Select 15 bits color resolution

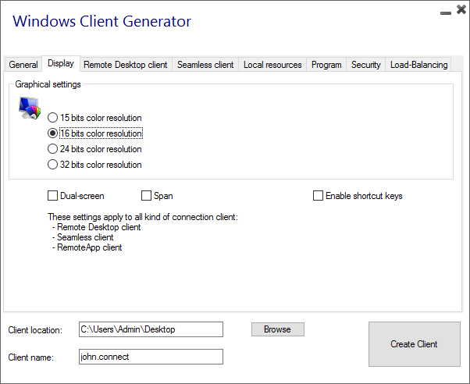coord(53,118)
